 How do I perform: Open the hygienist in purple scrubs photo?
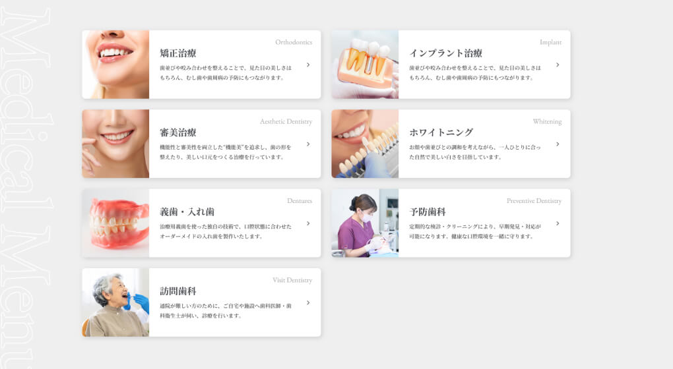365,223
